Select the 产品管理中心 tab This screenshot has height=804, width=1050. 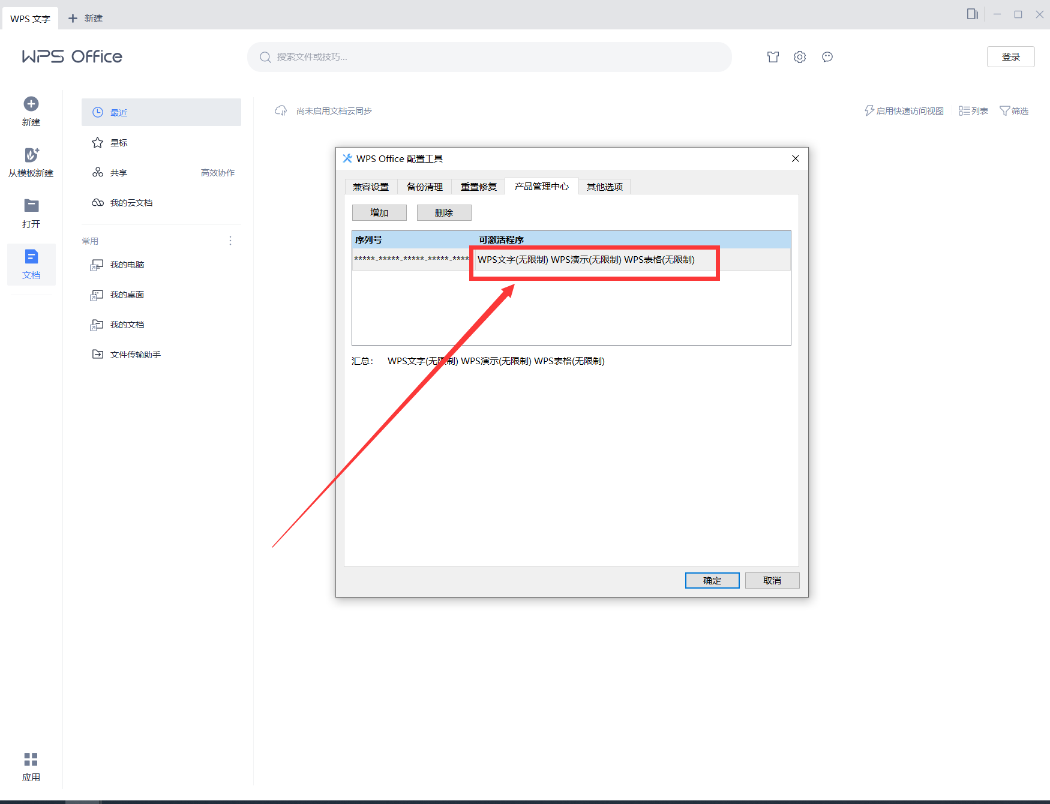[542, 187]
